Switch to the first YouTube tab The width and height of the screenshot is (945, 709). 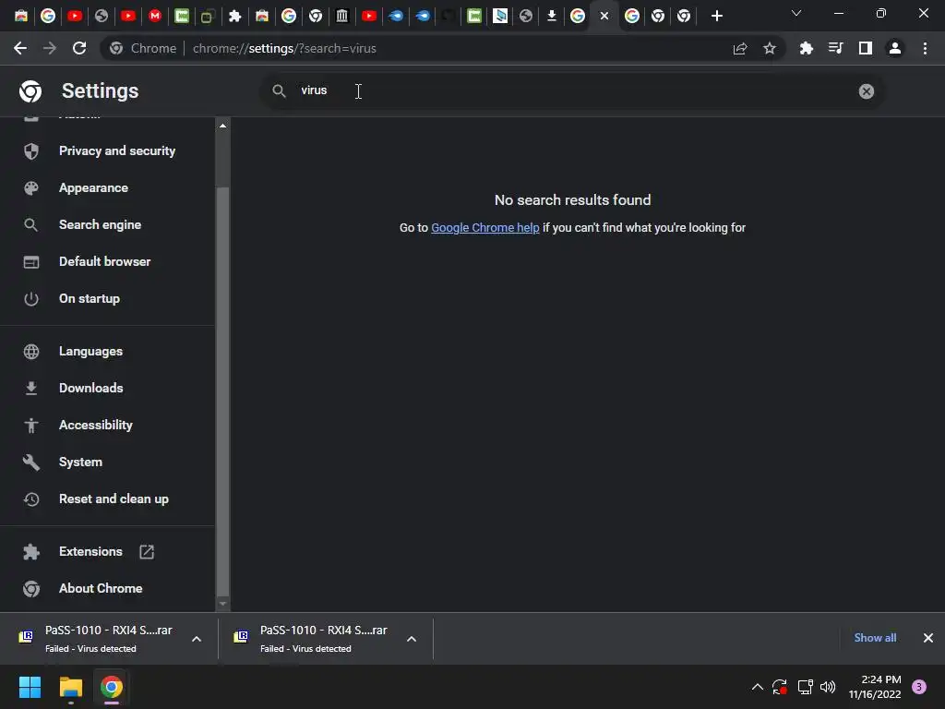(75, 16)
